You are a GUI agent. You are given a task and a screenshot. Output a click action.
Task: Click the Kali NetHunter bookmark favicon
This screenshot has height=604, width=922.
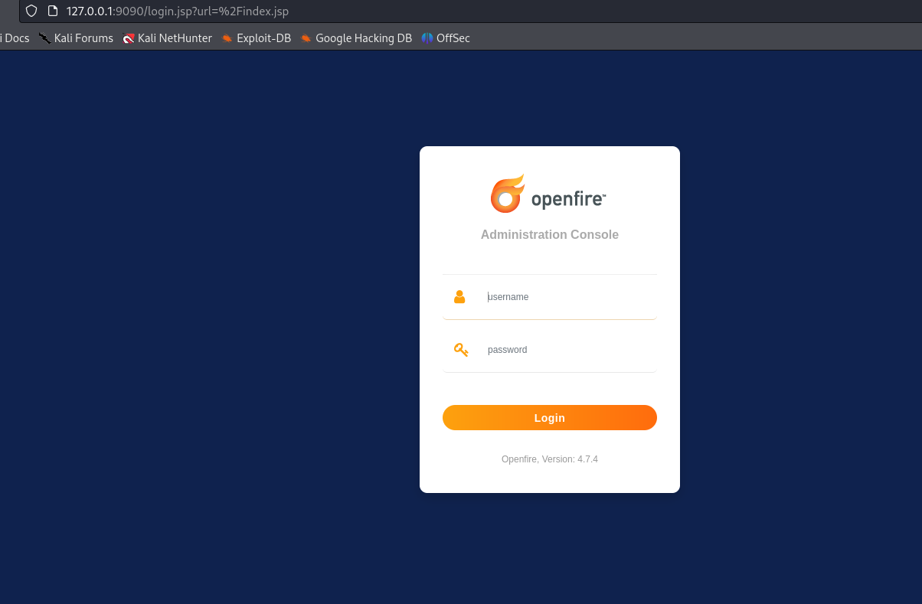tap(129, 38)
